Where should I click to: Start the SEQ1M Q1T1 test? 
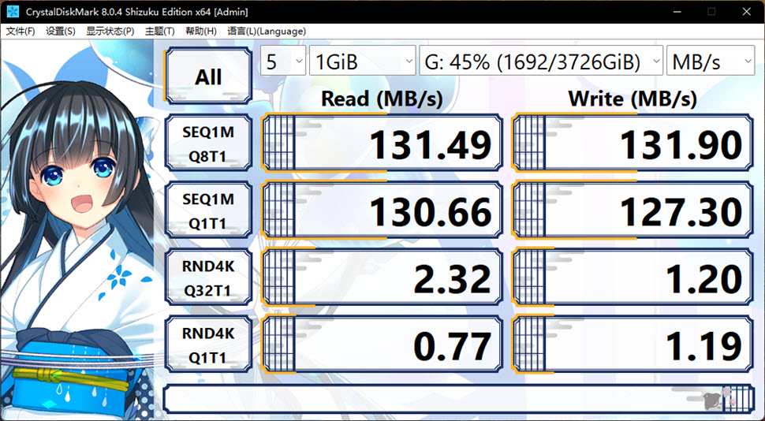(208, 210)
